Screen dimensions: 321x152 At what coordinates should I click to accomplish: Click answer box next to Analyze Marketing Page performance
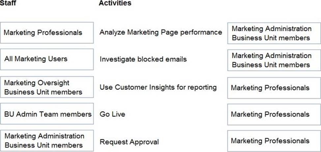[x=274, y=33]
